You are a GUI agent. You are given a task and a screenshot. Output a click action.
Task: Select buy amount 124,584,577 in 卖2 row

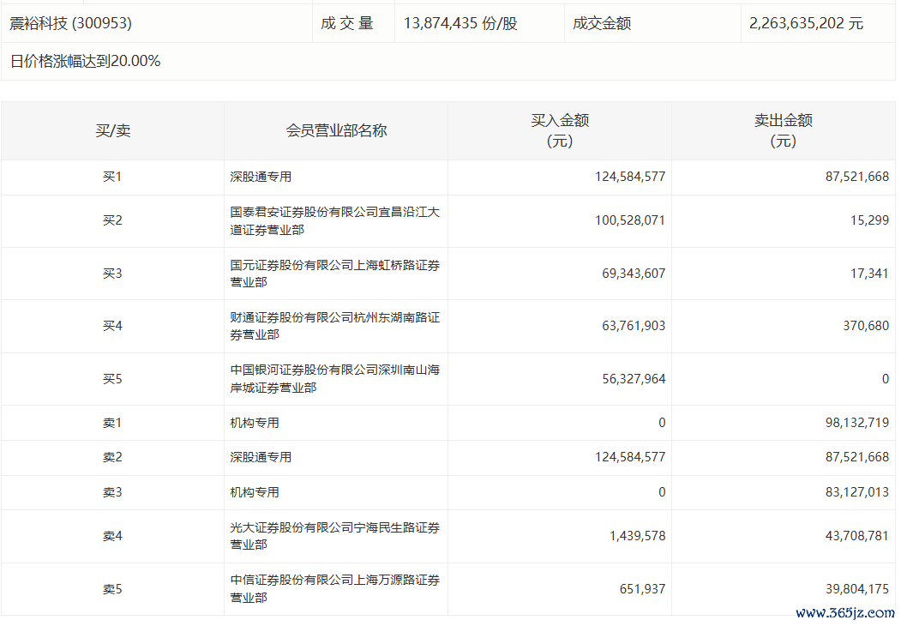coord(630,458)
